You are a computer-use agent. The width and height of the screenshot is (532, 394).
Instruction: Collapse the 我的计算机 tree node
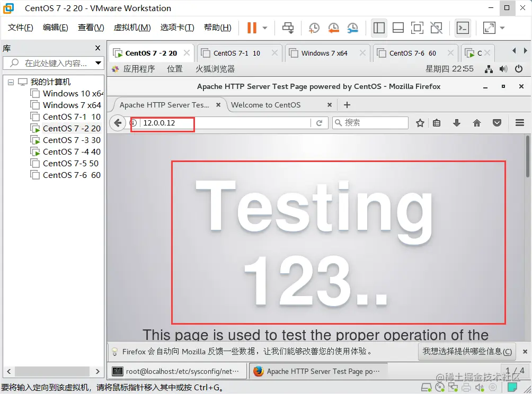[x=11, y=82]
